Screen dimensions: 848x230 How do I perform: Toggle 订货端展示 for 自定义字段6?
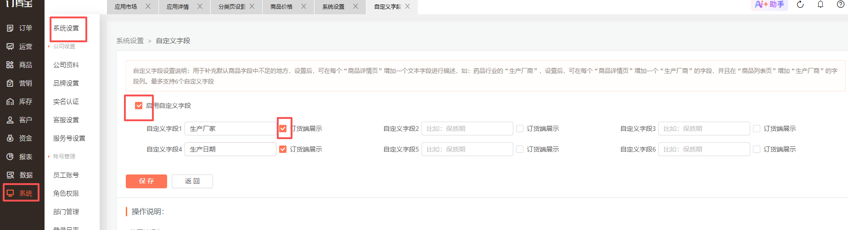tap(757, 149)
